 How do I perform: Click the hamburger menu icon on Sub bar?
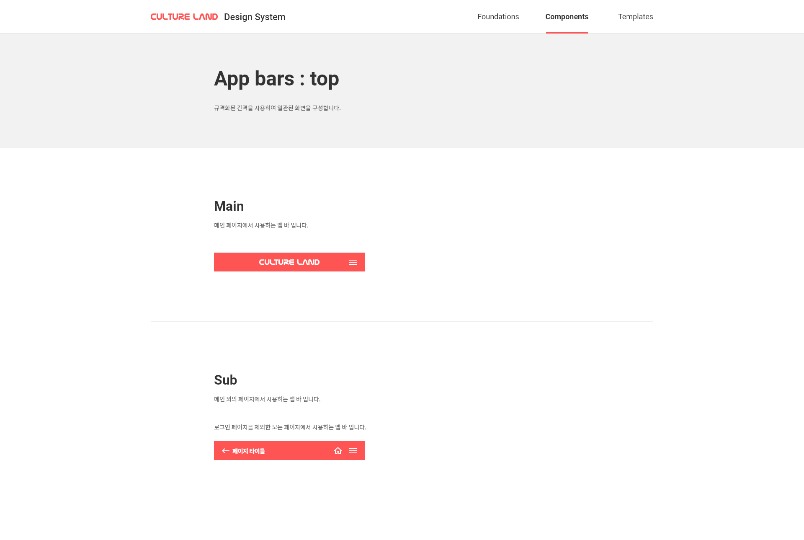(x=353, y=451)
